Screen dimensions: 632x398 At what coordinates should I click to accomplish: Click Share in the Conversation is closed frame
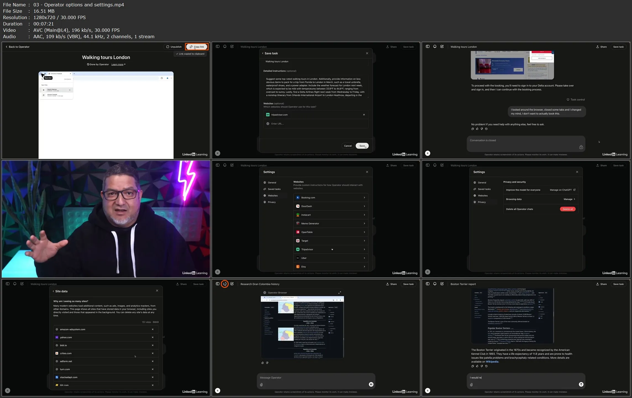tap(601, 47)
